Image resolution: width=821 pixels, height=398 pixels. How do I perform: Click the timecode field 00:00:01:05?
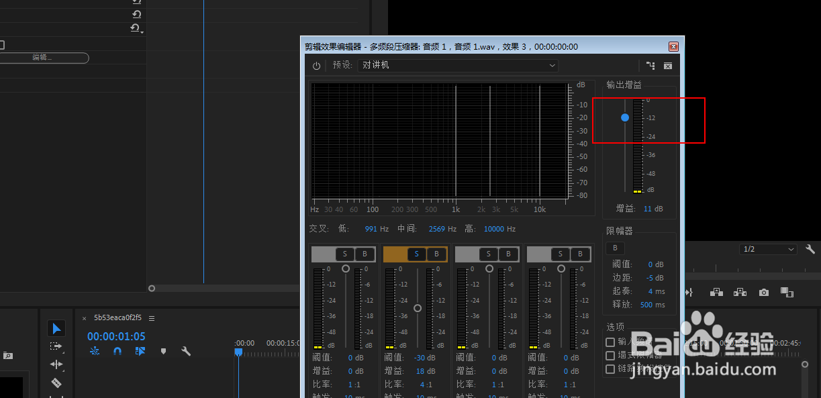tap(115, 336)
